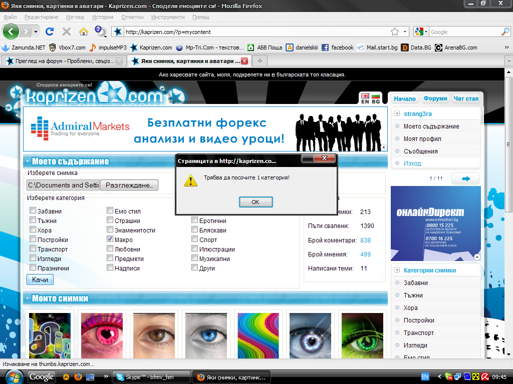
Task: Reload the page with the refresh icon
Action: pos(50,31)
